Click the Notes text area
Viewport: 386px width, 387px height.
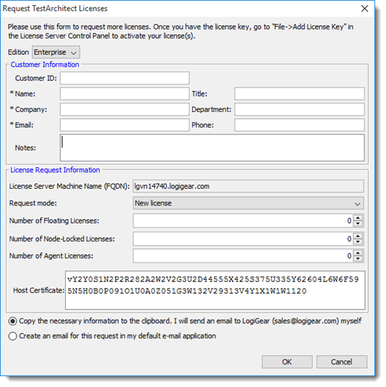point(212,148)
